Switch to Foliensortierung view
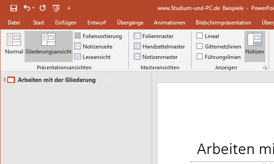 [x=98, y=36]
